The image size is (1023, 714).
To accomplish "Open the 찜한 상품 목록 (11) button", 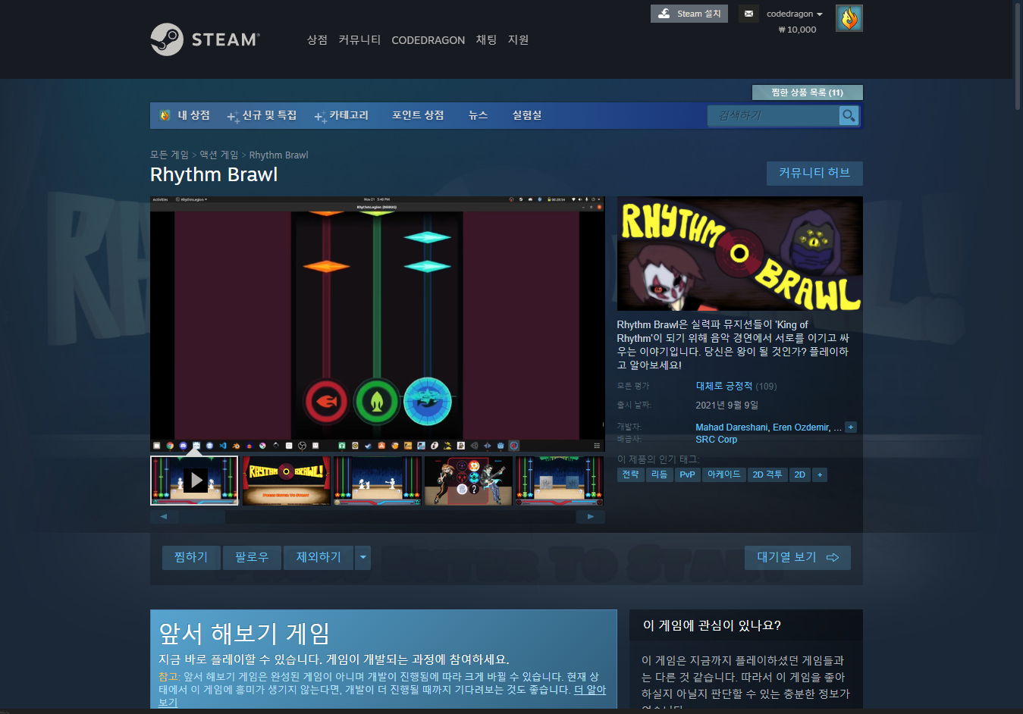I will click(x=807, y=92).
